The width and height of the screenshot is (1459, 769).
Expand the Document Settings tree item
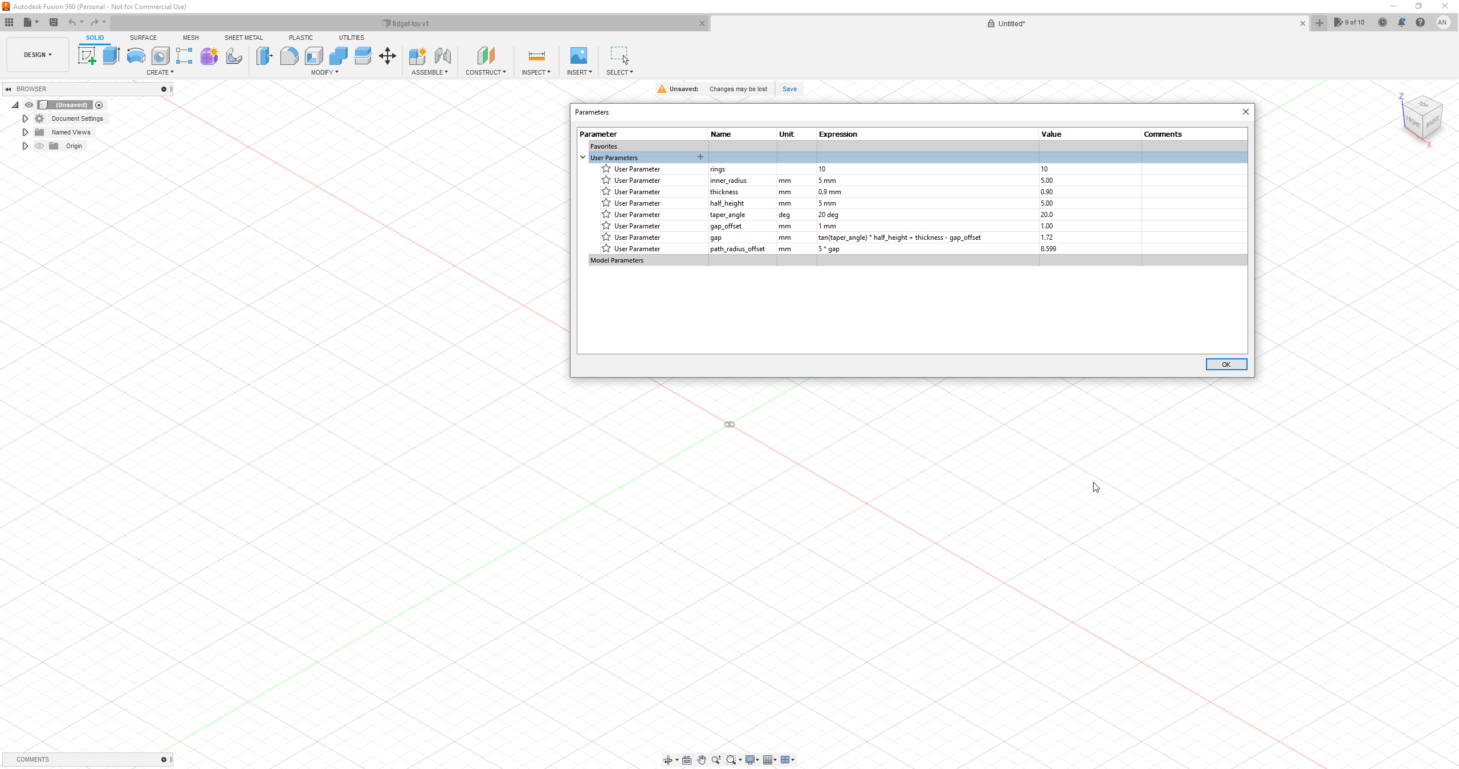point(25,118)
